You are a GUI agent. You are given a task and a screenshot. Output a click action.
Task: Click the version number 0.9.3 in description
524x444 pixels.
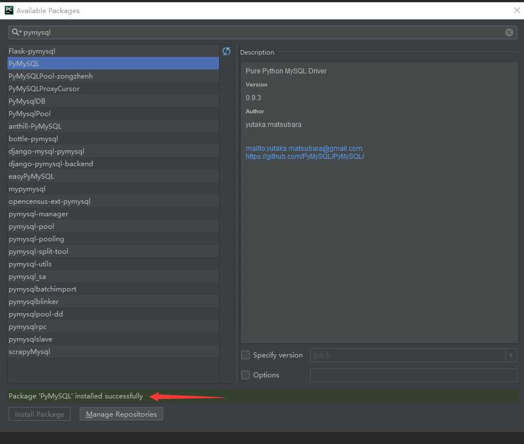[253, 98]
